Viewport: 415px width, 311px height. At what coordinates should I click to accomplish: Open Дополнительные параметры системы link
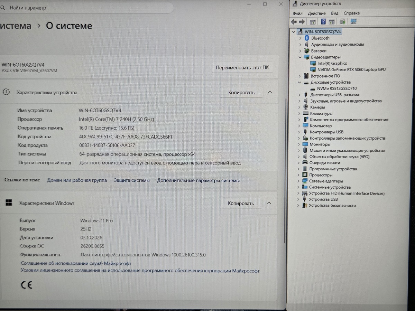[198, 180]
